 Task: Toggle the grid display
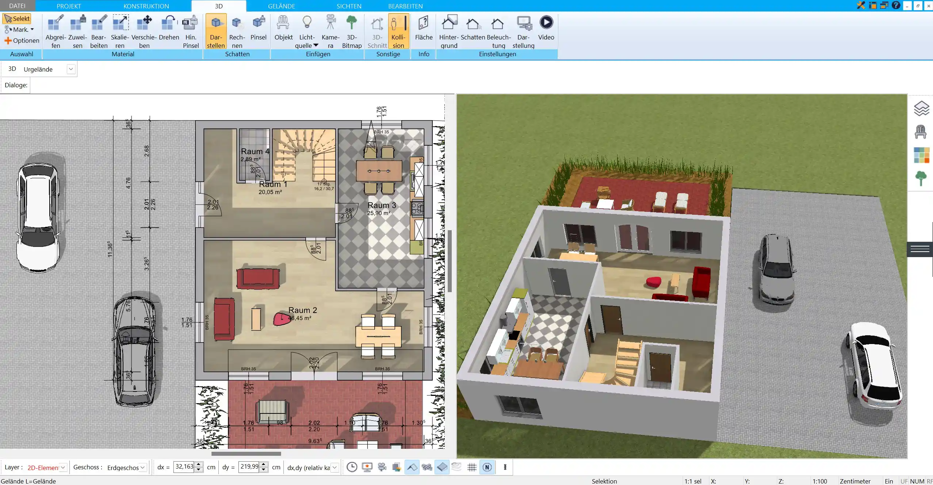[472, 467]
